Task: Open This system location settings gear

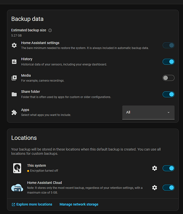Action: pyautogui.click(x=154, y=168)
